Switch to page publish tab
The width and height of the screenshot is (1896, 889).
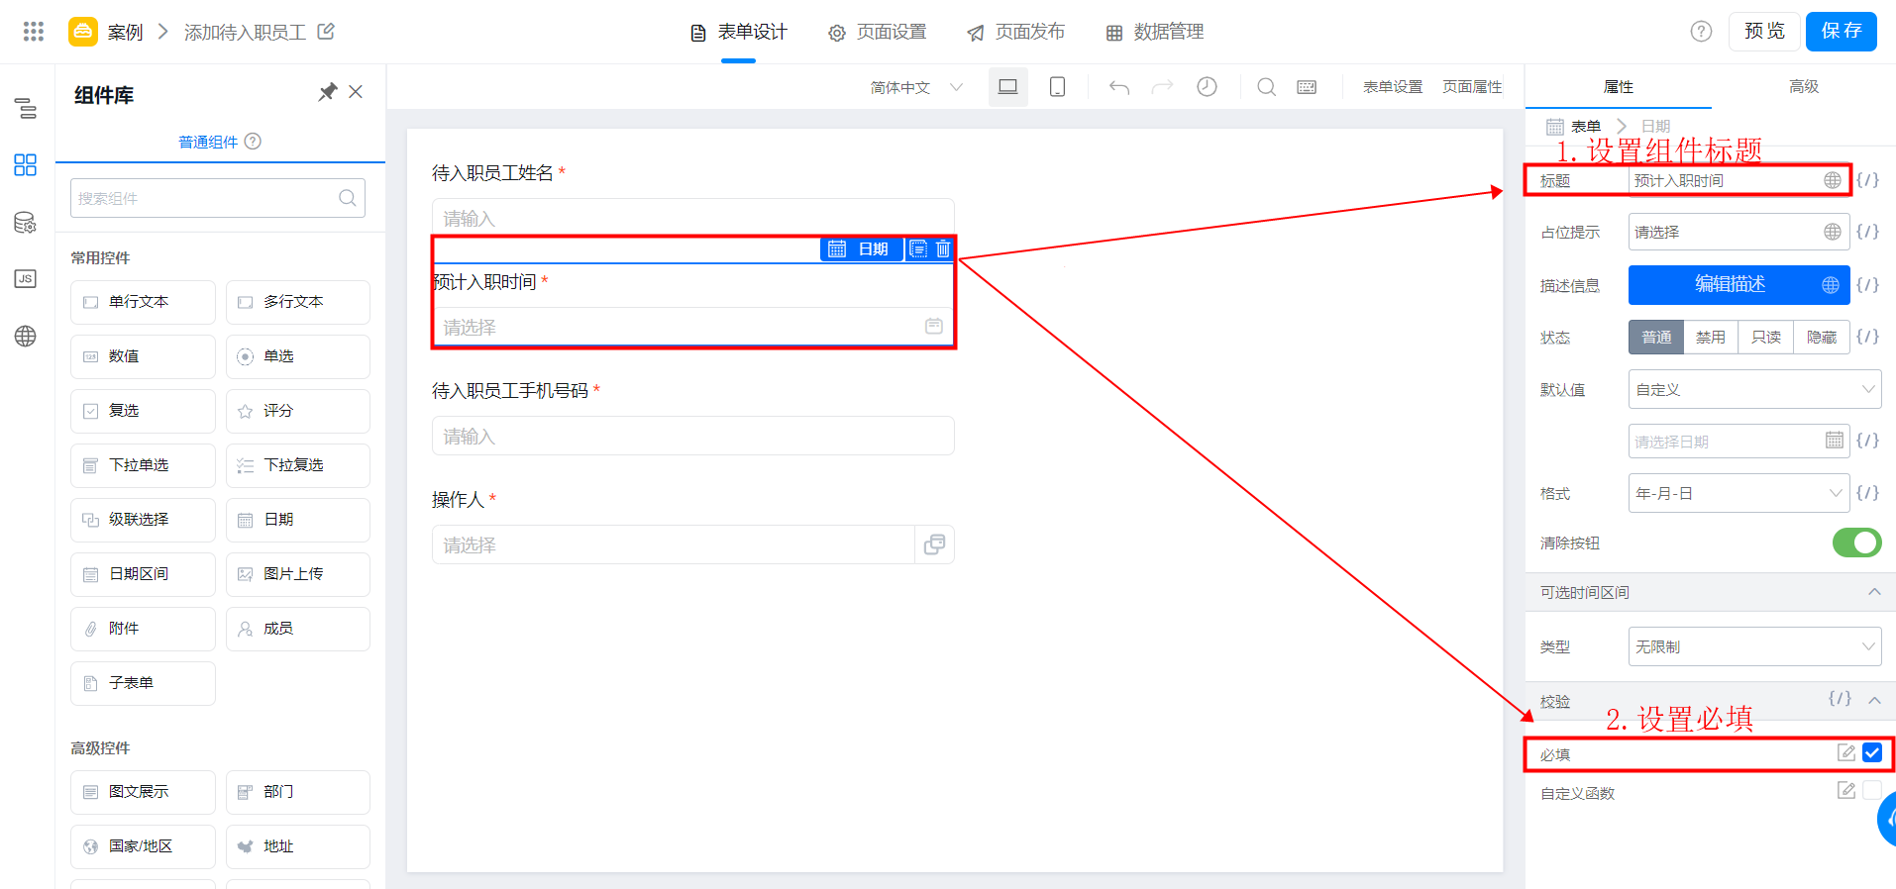pos(1016,32)
